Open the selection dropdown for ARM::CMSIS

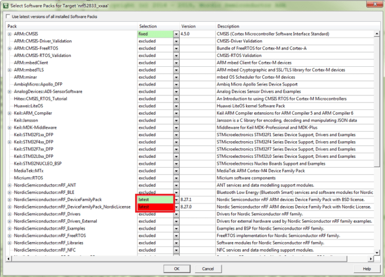click(176, 34)
